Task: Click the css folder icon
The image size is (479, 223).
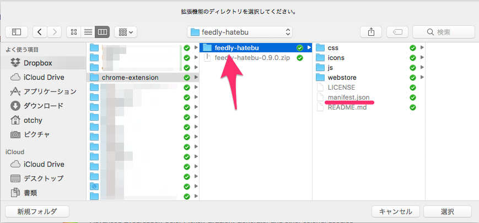Action: (320, 47)
